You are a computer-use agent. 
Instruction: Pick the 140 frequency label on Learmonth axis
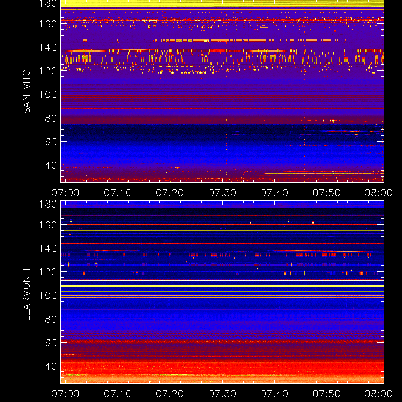point(48,248)
